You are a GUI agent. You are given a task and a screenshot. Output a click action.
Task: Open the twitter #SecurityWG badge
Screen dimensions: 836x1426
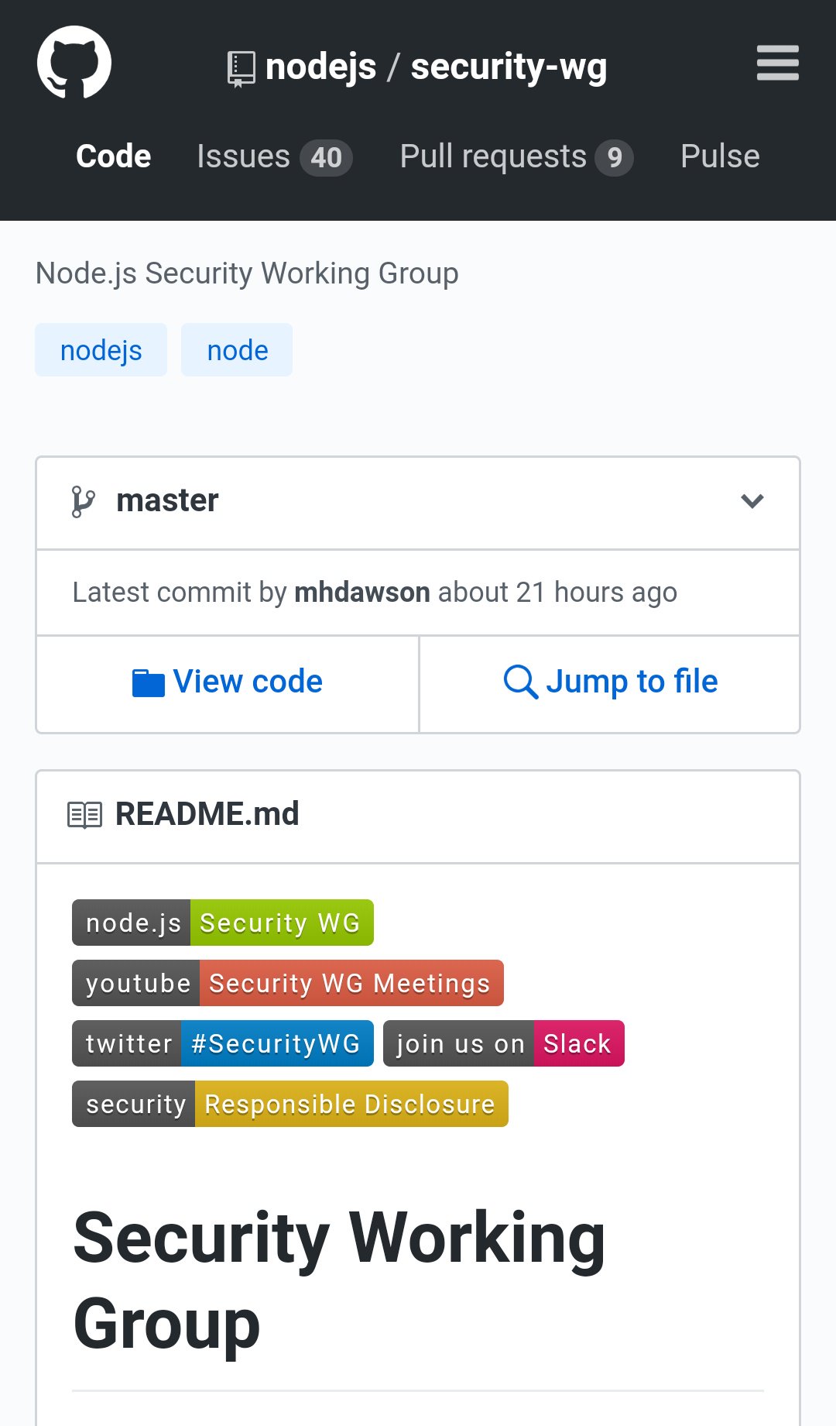point(223,1043)
